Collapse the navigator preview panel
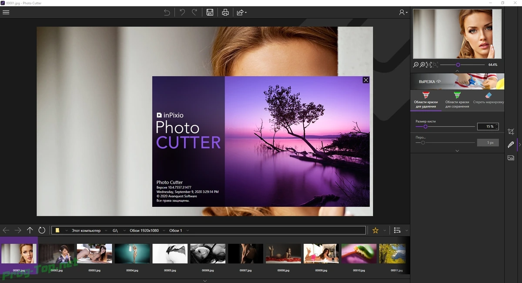 457,70
